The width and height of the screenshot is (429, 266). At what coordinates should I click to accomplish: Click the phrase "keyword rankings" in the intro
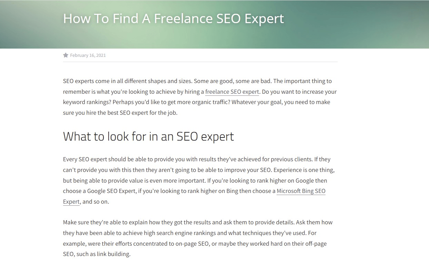(x=84, y=102)
